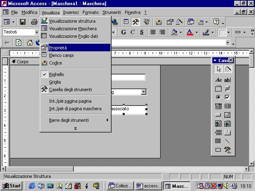This screenshot has width=255, height=191.
Task: Select the Line tool in toolbox
Action: pos(228,141)
